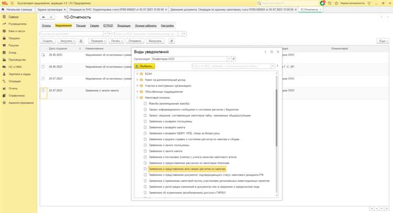This screenshot has height=213, width=393.
Task: Open the Загрузить dropdown button
Action: click(x=67, y=40)
